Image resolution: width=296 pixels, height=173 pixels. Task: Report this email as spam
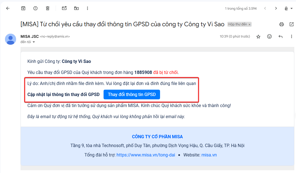[x=35, y=8]
